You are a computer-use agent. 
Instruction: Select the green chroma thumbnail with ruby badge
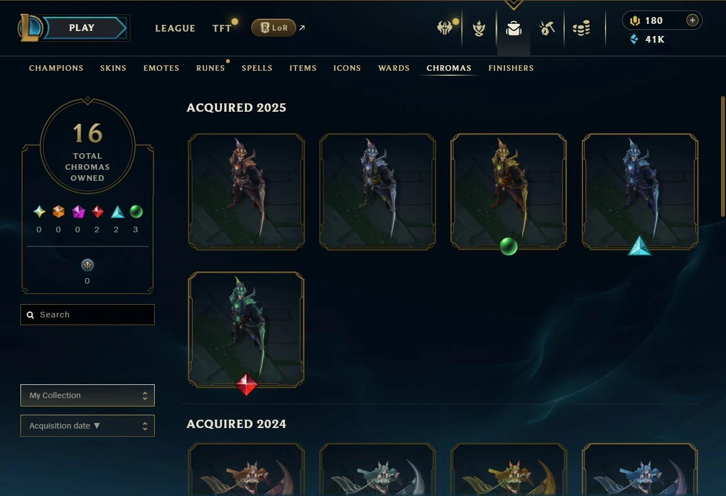point(246,330)
